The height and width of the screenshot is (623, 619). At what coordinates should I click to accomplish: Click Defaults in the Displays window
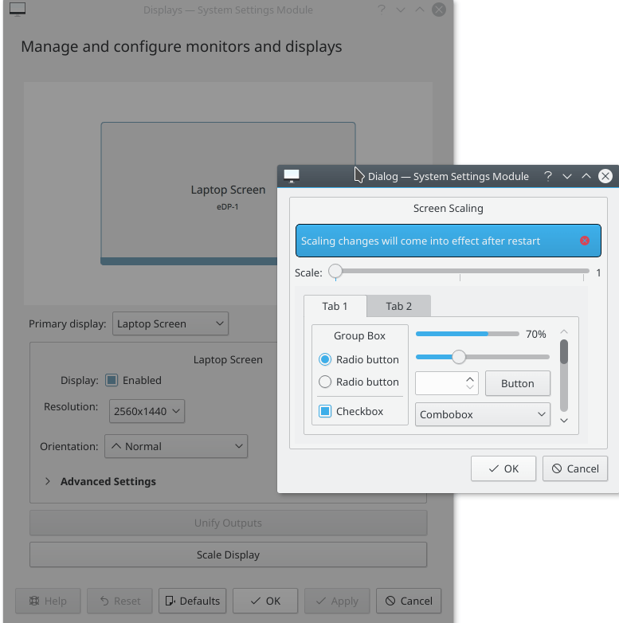pyautogui.click(x=192, y=601)
